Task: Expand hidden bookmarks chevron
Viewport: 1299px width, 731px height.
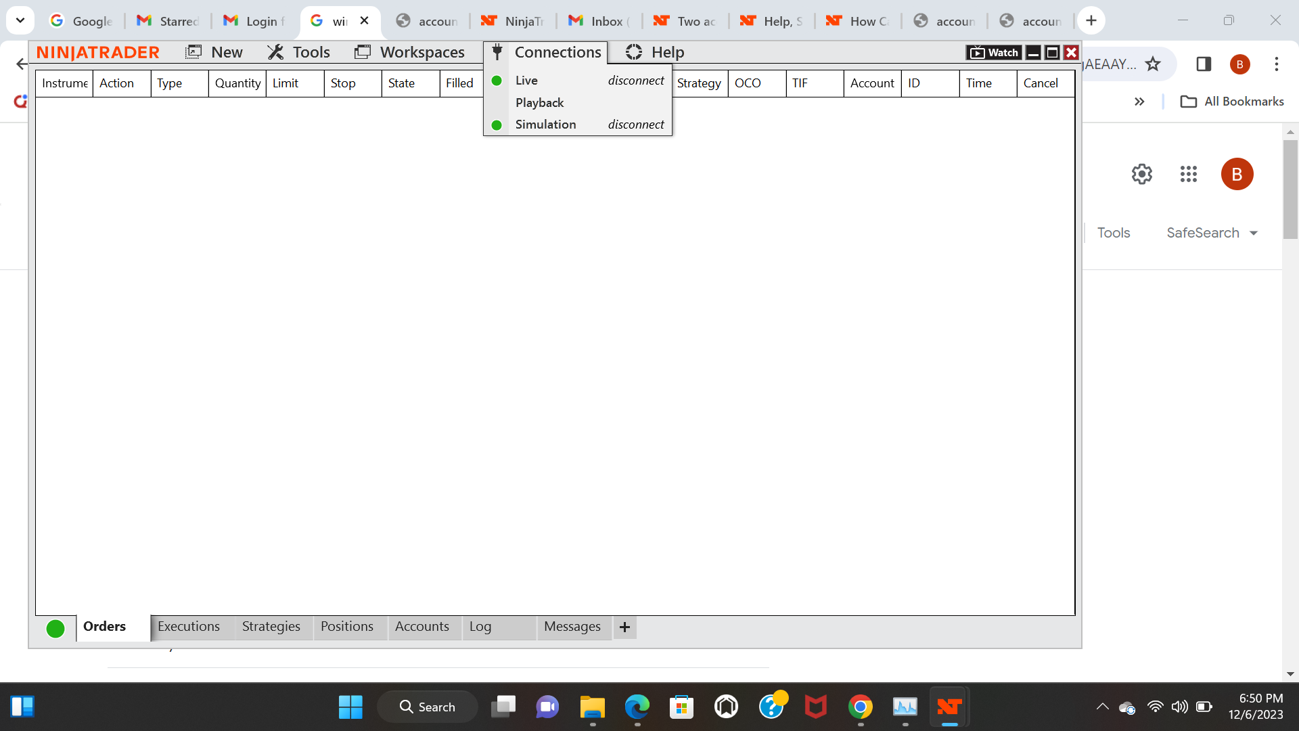Action: tap(1139, 102)
